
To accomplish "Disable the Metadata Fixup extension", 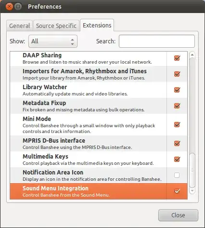I will pyautogui.click(x=177, y=106).
